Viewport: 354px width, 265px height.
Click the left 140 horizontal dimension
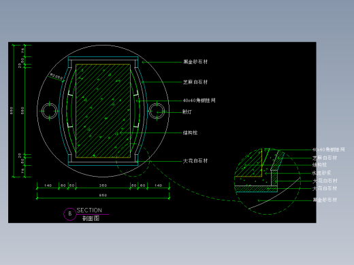click(48, 185)
